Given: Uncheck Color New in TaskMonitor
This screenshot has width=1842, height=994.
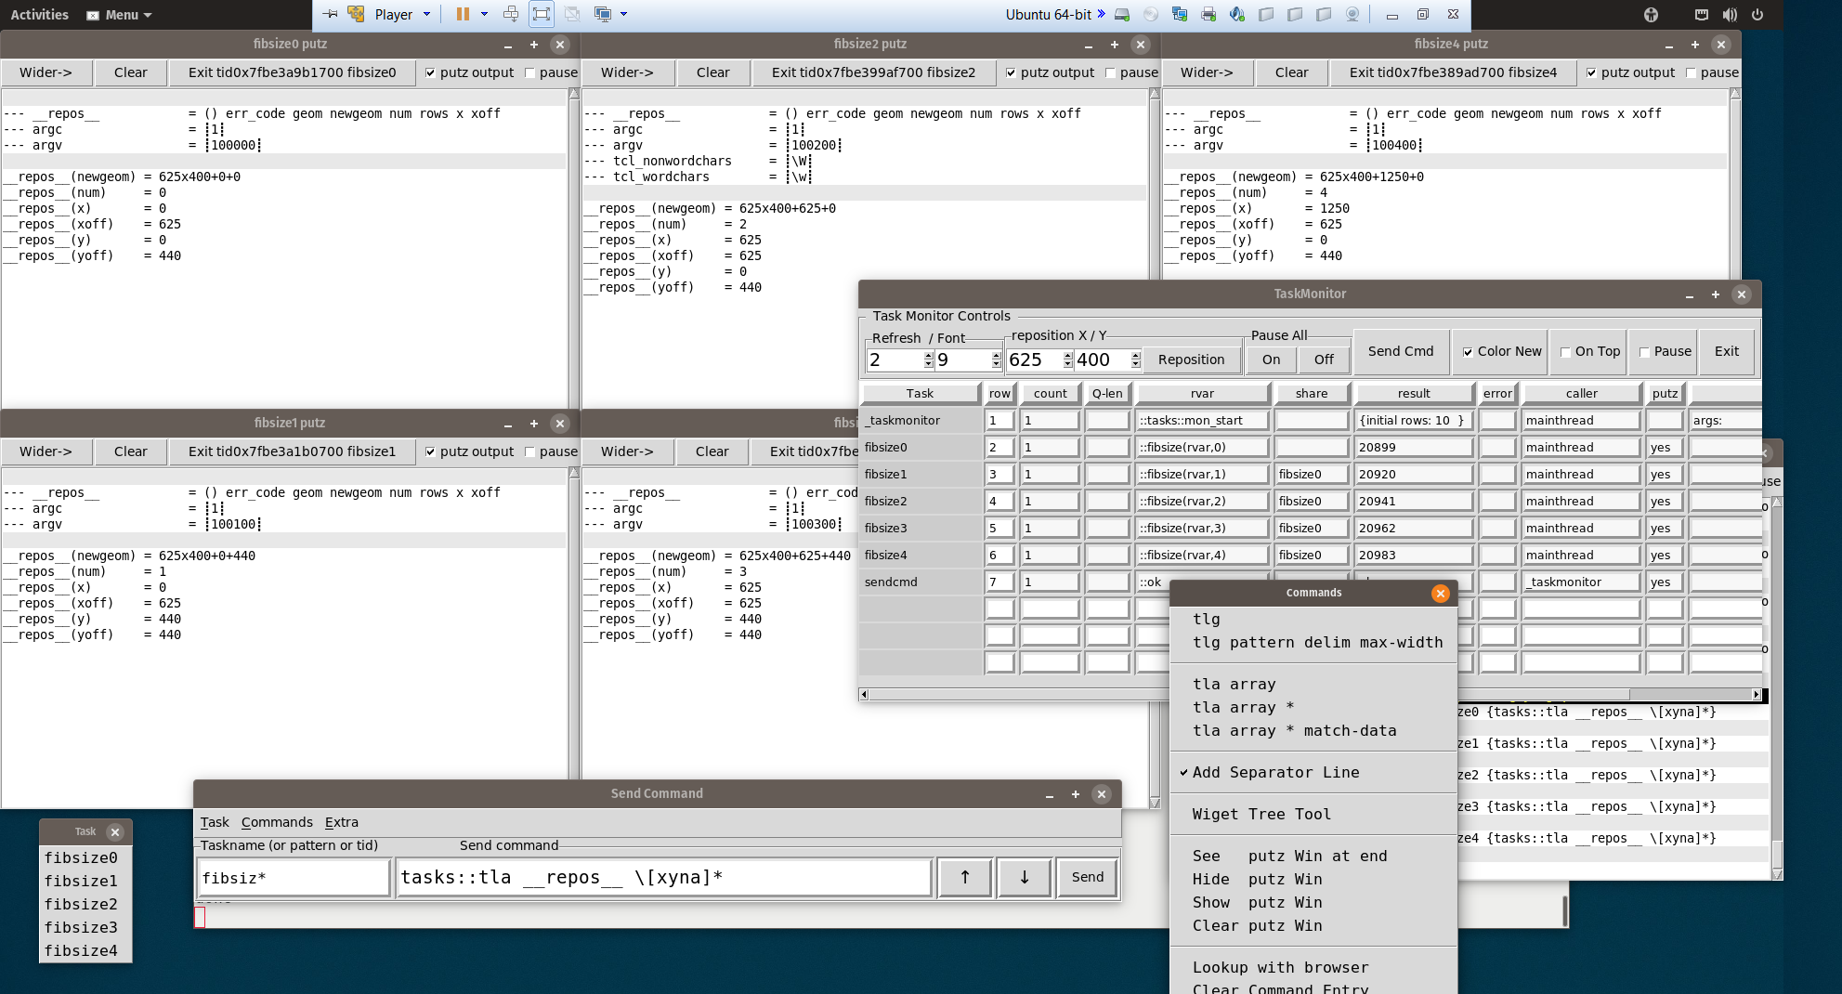Looking at the screenshot, I should (1468, 352).
